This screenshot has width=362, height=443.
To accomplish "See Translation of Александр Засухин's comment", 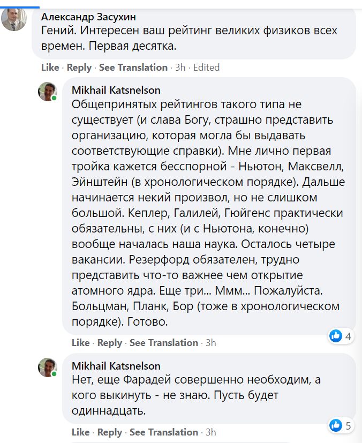I will 133,67.
